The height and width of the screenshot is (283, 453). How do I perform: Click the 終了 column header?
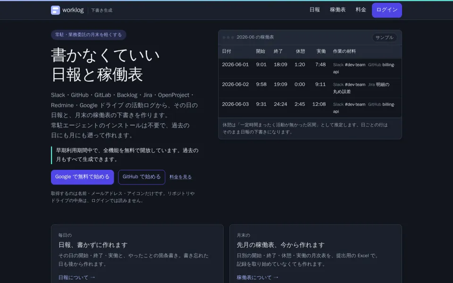(278, 51)
